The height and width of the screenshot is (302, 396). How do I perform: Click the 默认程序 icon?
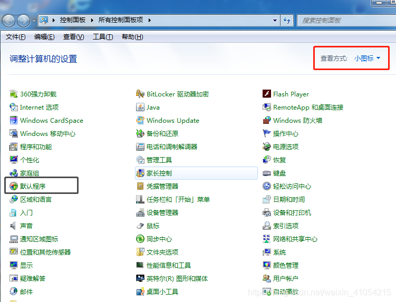click(14, 186)
